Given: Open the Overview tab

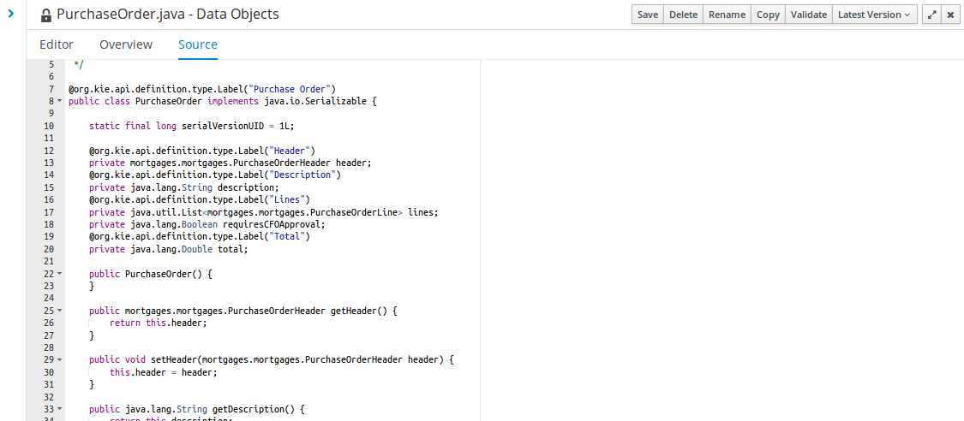Looking at the screenshot, I should pyautogui.click(x=126, y=44).
